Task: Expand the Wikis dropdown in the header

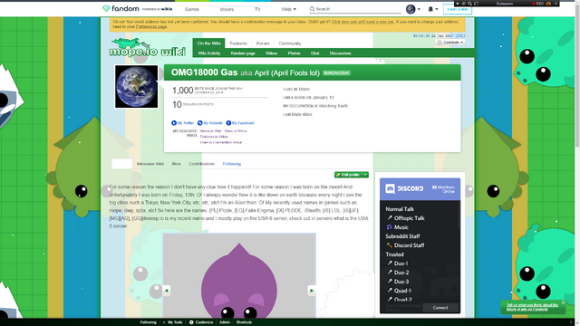Action: tap(288, 9)
